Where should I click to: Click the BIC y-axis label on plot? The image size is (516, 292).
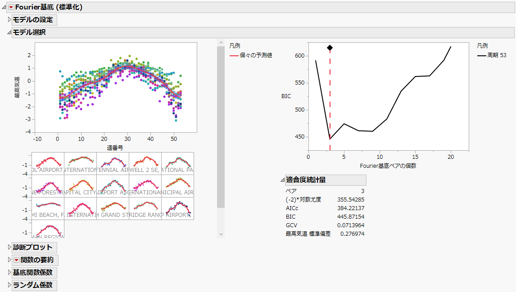click(286, 96)
